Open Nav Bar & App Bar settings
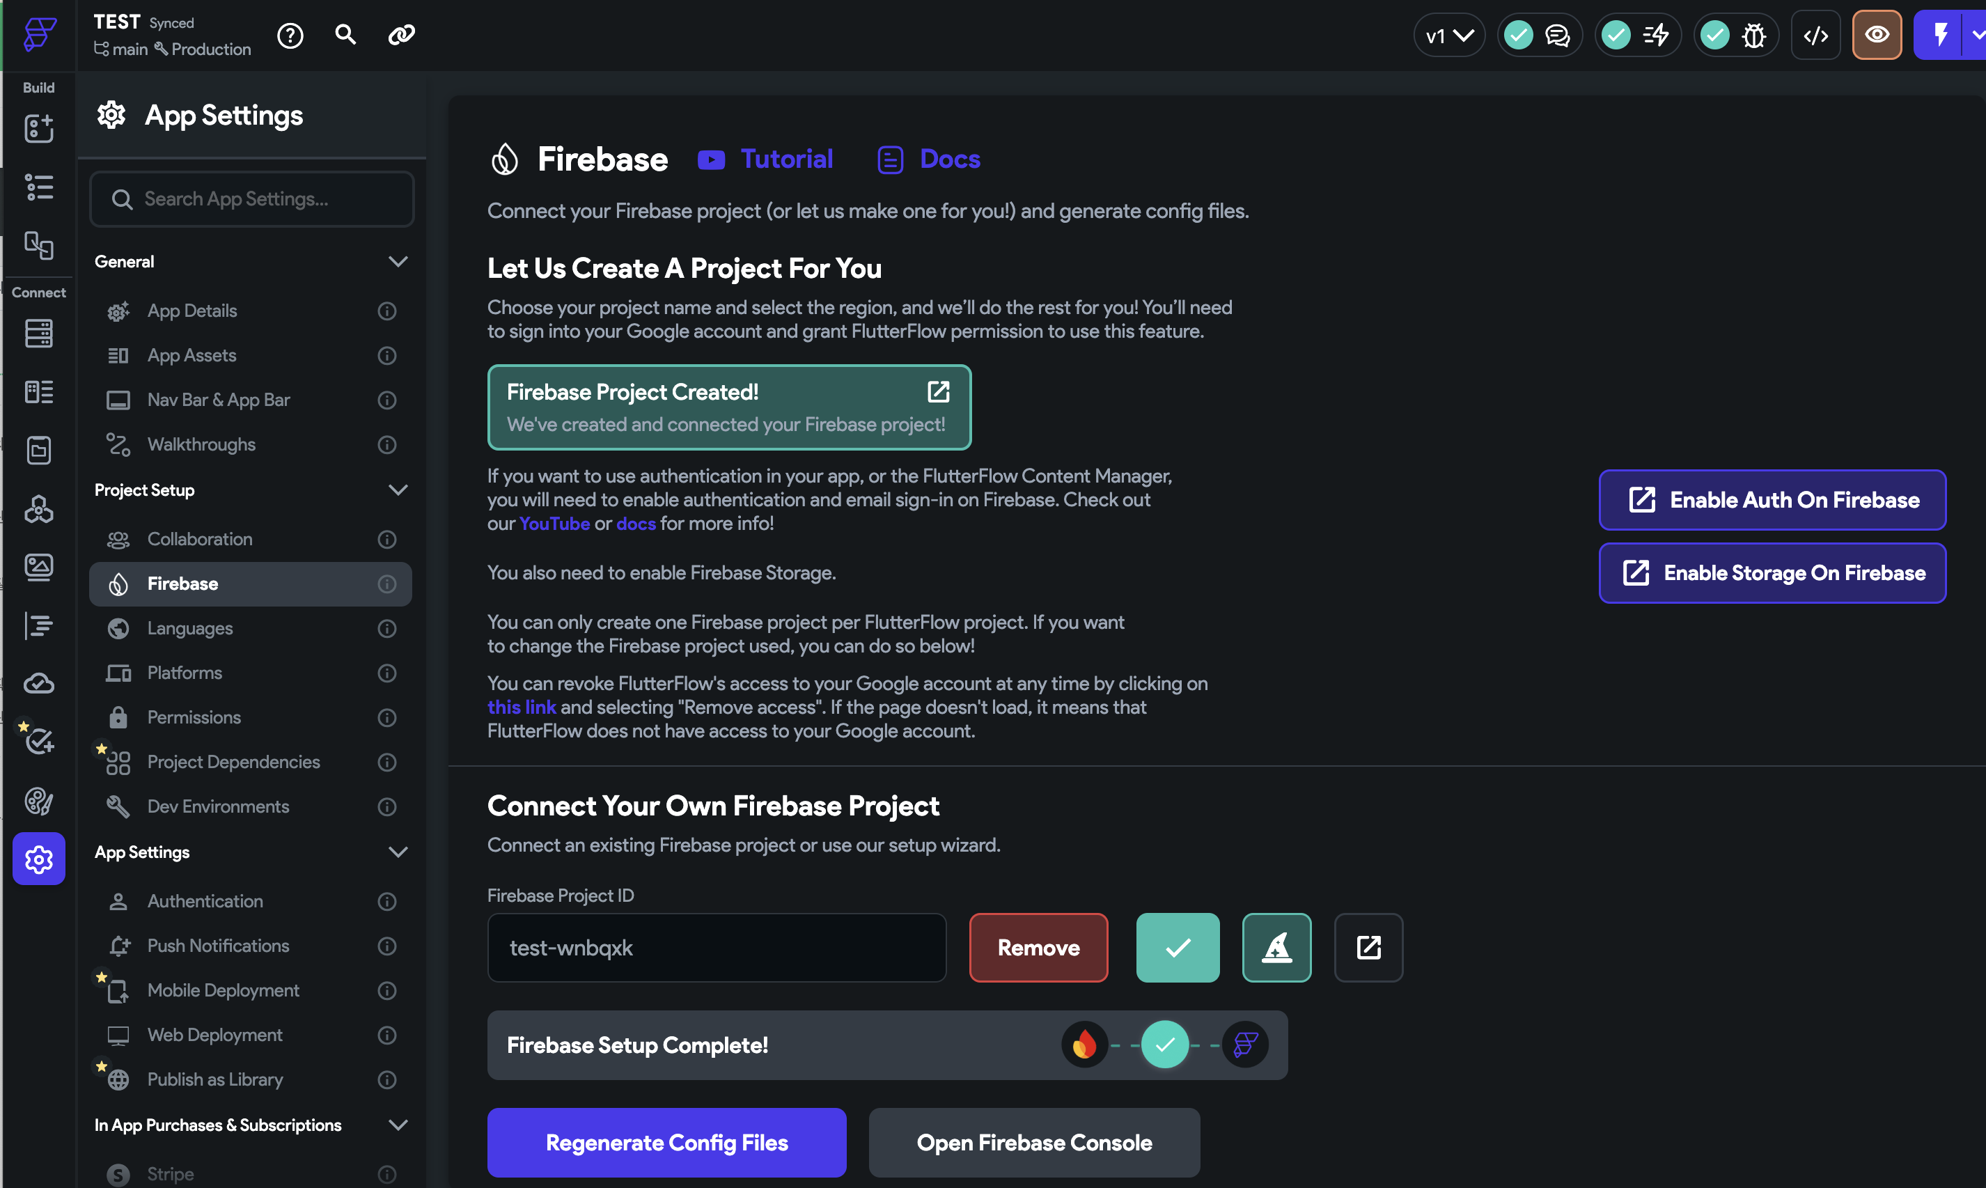Image resolution: width=1986 pixels, height=1188 pixels. [x=251, y=400]
